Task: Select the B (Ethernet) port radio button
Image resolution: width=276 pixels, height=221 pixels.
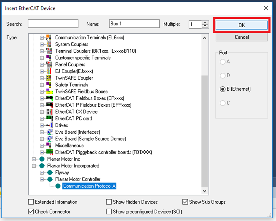Action: (x=223, y=89)
